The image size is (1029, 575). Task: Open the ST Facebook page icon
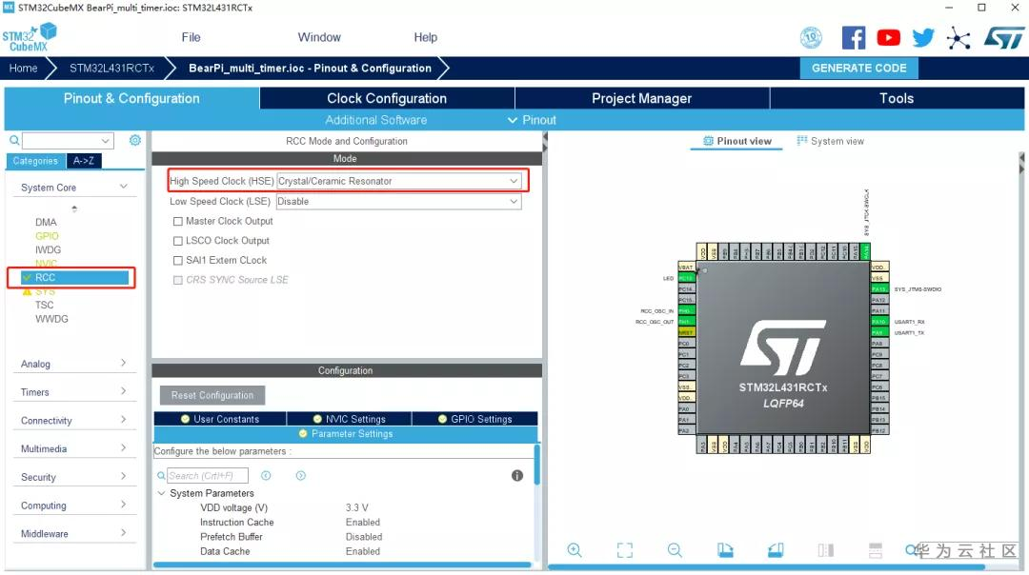(x=853, y=38)
